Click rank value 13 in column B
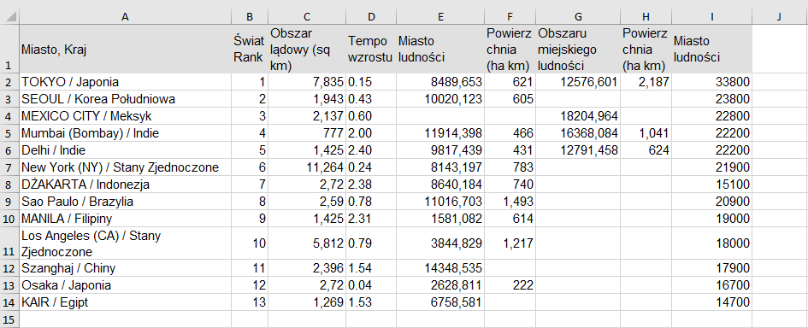Viewport: 808px width, 328px height. point(250,302)
